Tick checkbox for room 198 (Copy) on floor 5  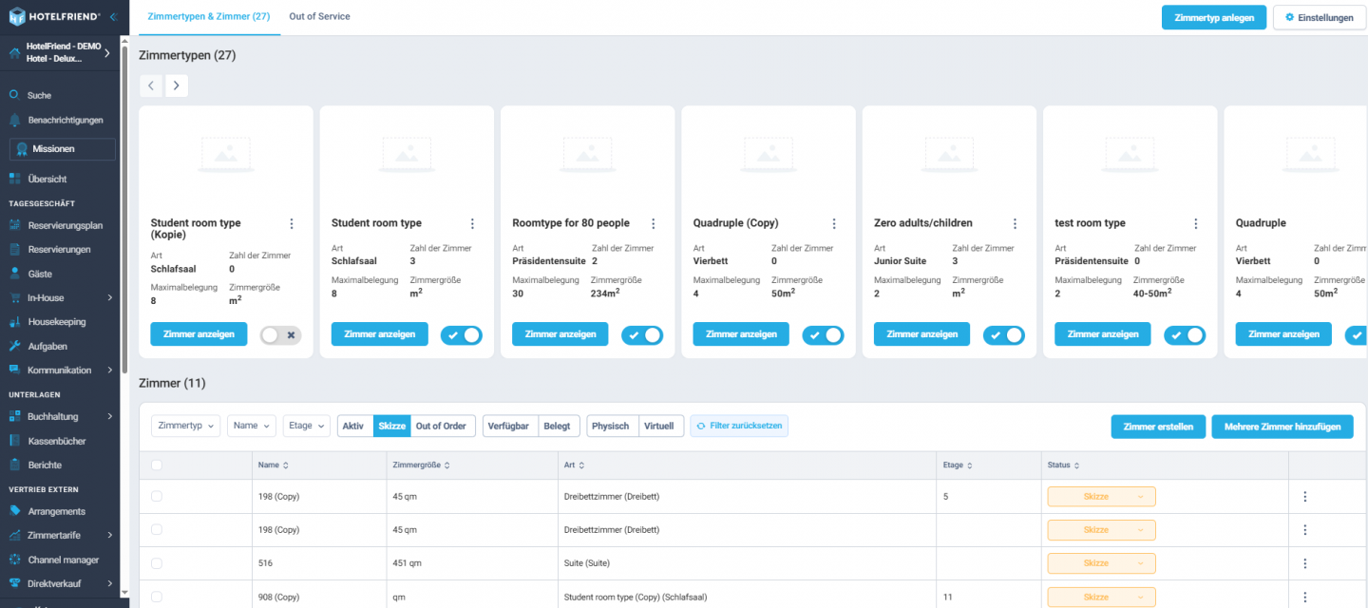pyautogui.click(x=157, y=496)
